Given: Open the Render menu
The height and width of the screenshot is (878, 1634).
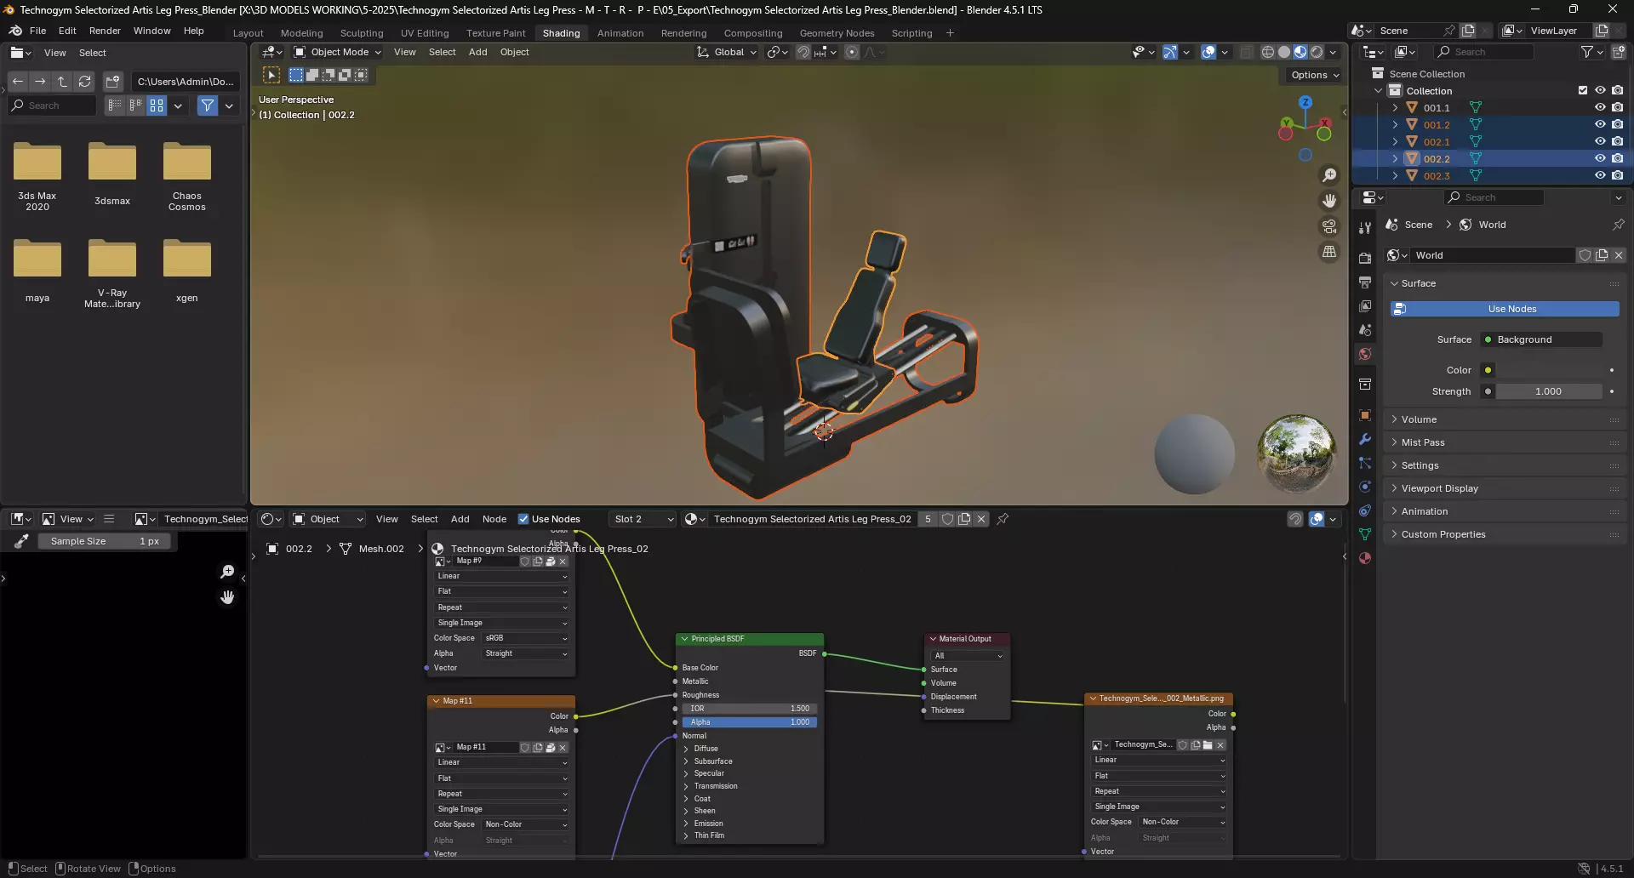Looking at the screenshot, I should (x=105, y=31).
